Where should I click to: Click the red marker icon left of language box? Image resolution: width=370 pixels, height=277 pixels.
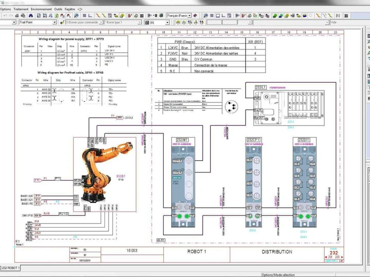coord(129,16)
